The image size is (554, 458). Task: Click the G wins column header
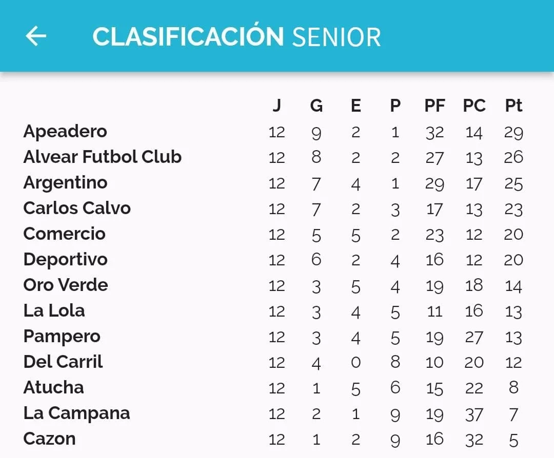(x=316, y=106)
